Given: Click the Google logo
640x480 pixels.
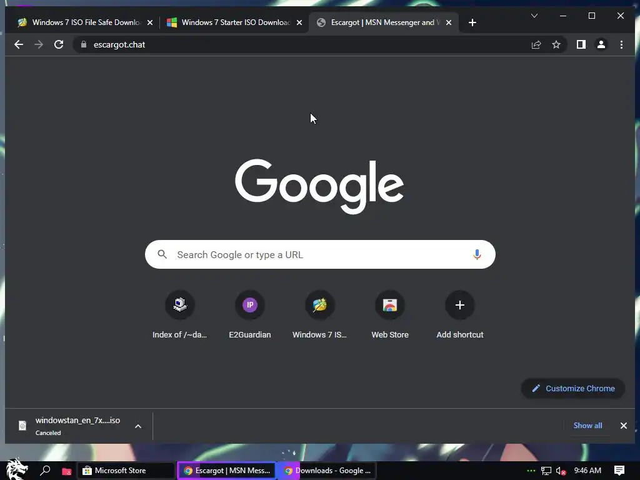Looking at the screenshot, I should (319, 186).
